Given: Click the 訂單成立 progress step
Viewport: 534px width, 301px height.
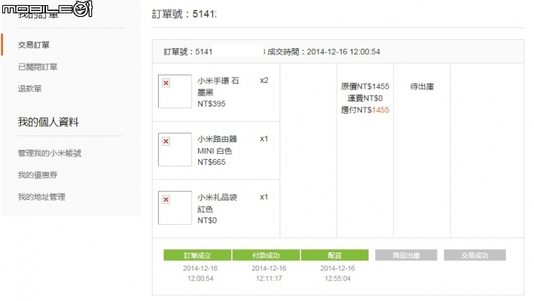Looking at the screenshot, I should [x=197, y=255].
